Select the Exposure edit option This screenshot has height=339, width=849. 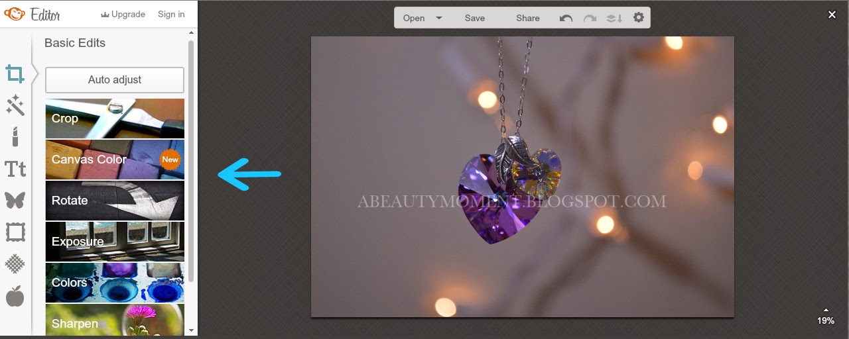115,242
